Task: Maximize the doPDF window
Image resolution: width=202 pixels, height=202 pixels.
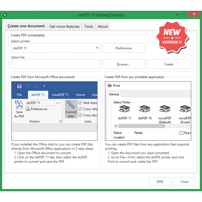Action: tap(184, 14)
